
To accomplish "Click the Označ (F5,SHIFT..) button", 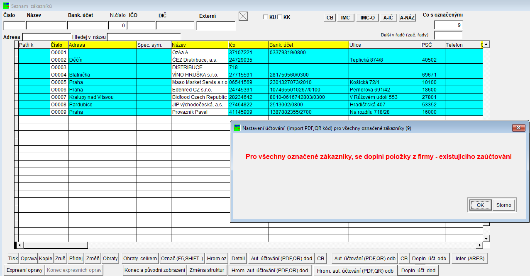I will coord(182,259).
